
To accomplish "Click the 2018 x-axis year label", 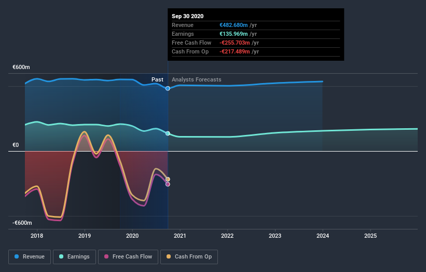I will (37, 236).
